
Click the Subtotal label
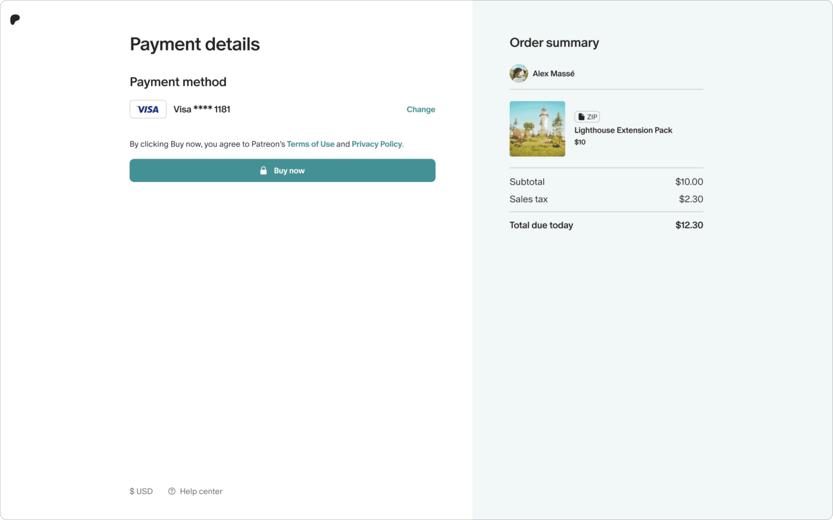(527, 182)
